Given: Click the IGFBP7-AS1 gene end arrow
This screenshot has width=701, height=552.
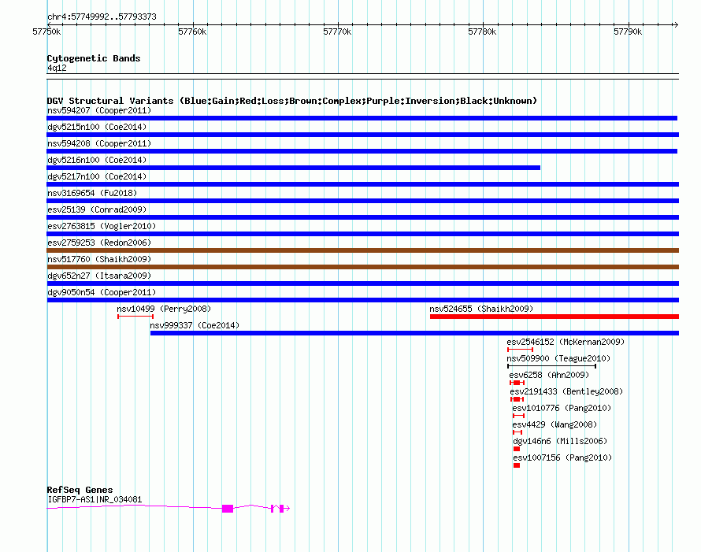Looking at the screenshot, I should (287, 508).
